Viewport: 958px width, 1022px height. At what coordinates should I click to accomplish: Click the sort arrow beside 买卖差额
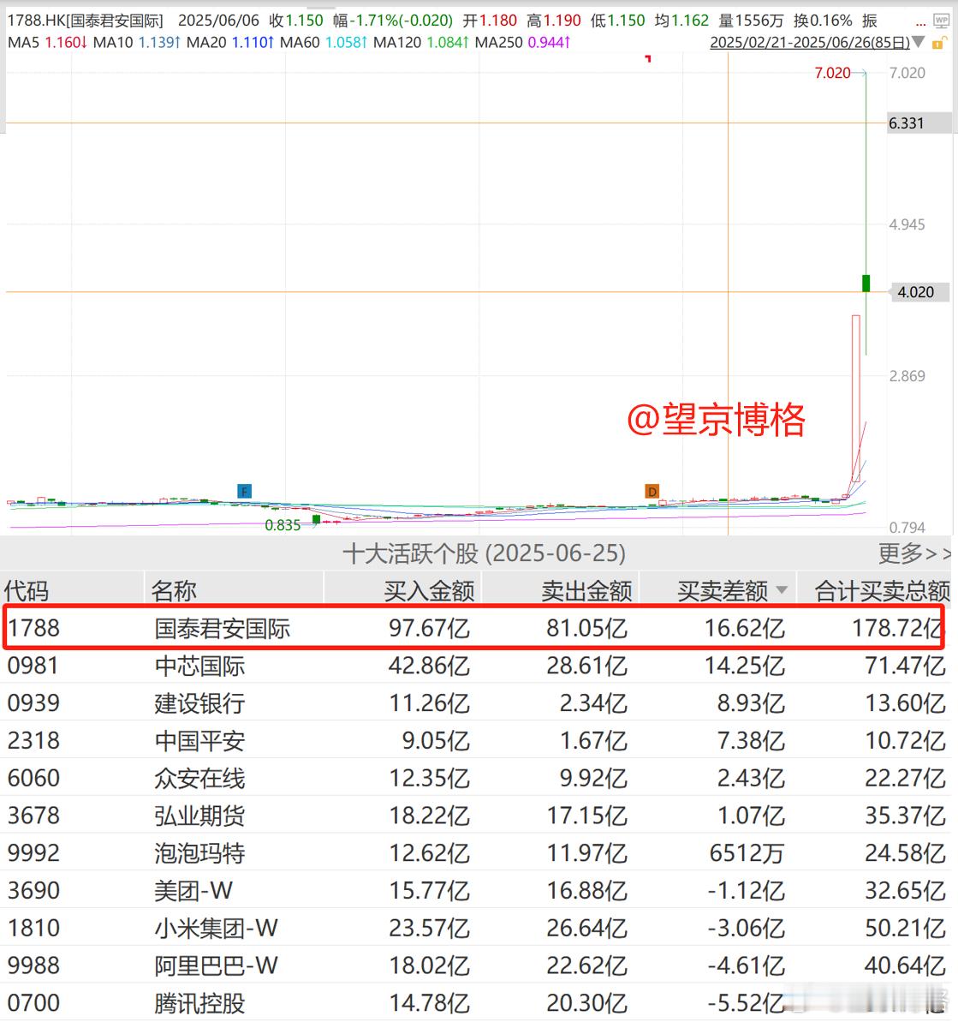pyautogui.click(x=782, y=590)
